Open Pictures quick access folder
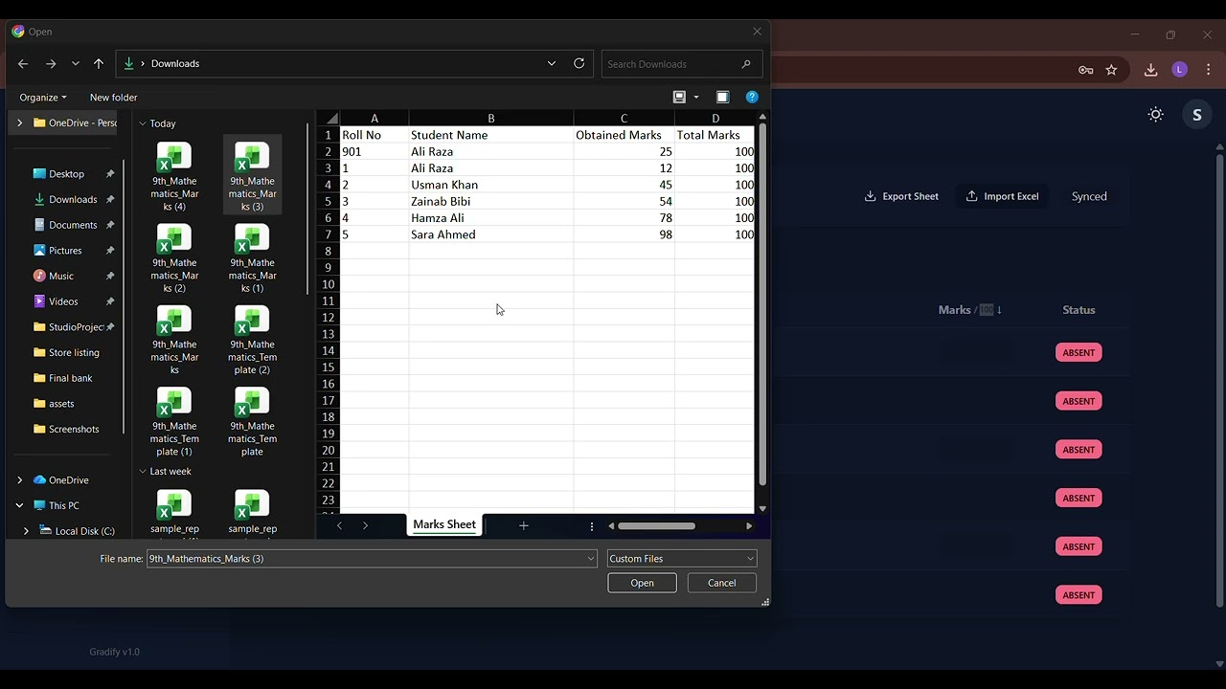 coord(65,251)
